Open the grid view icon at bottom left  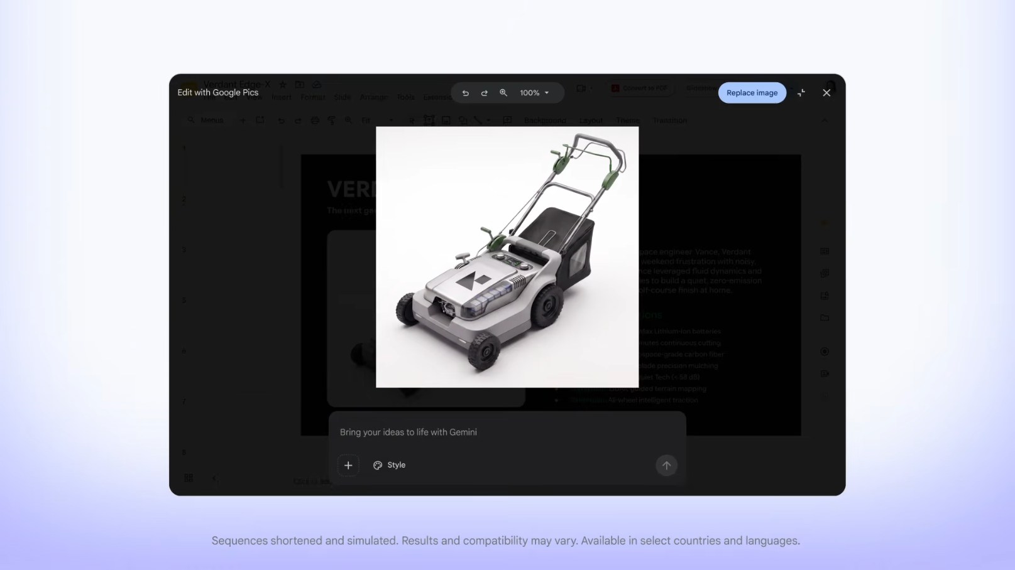189,478
